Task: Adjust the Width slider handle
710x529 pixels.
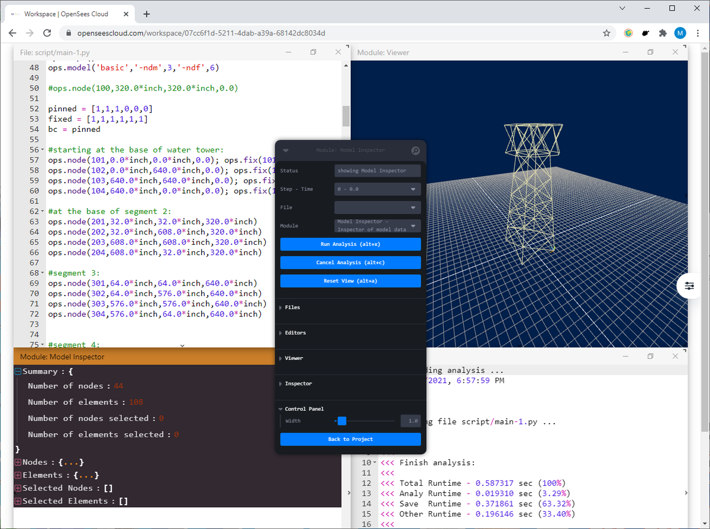Action: [x=341, y=421]
